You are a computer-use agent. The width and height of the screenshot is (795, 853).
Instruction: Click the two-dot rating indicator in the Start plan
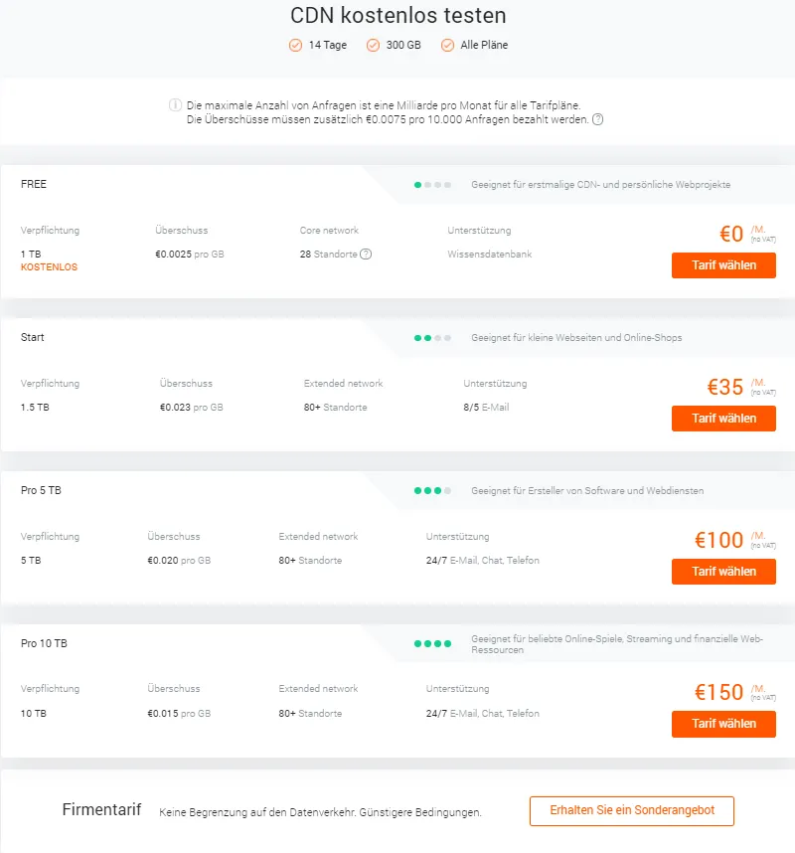click(x=433, y=338)
